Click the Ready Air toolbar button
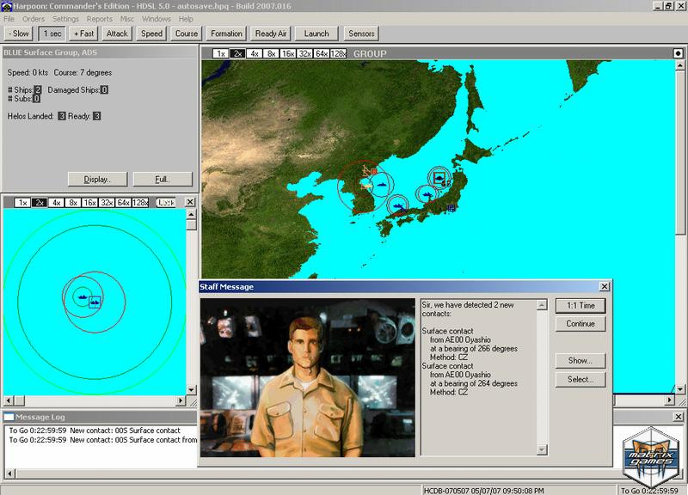The image size is (688, 495). point(271,34)
